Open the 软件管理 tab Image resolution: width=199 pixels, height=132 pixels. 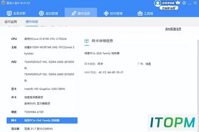(113, 13)
